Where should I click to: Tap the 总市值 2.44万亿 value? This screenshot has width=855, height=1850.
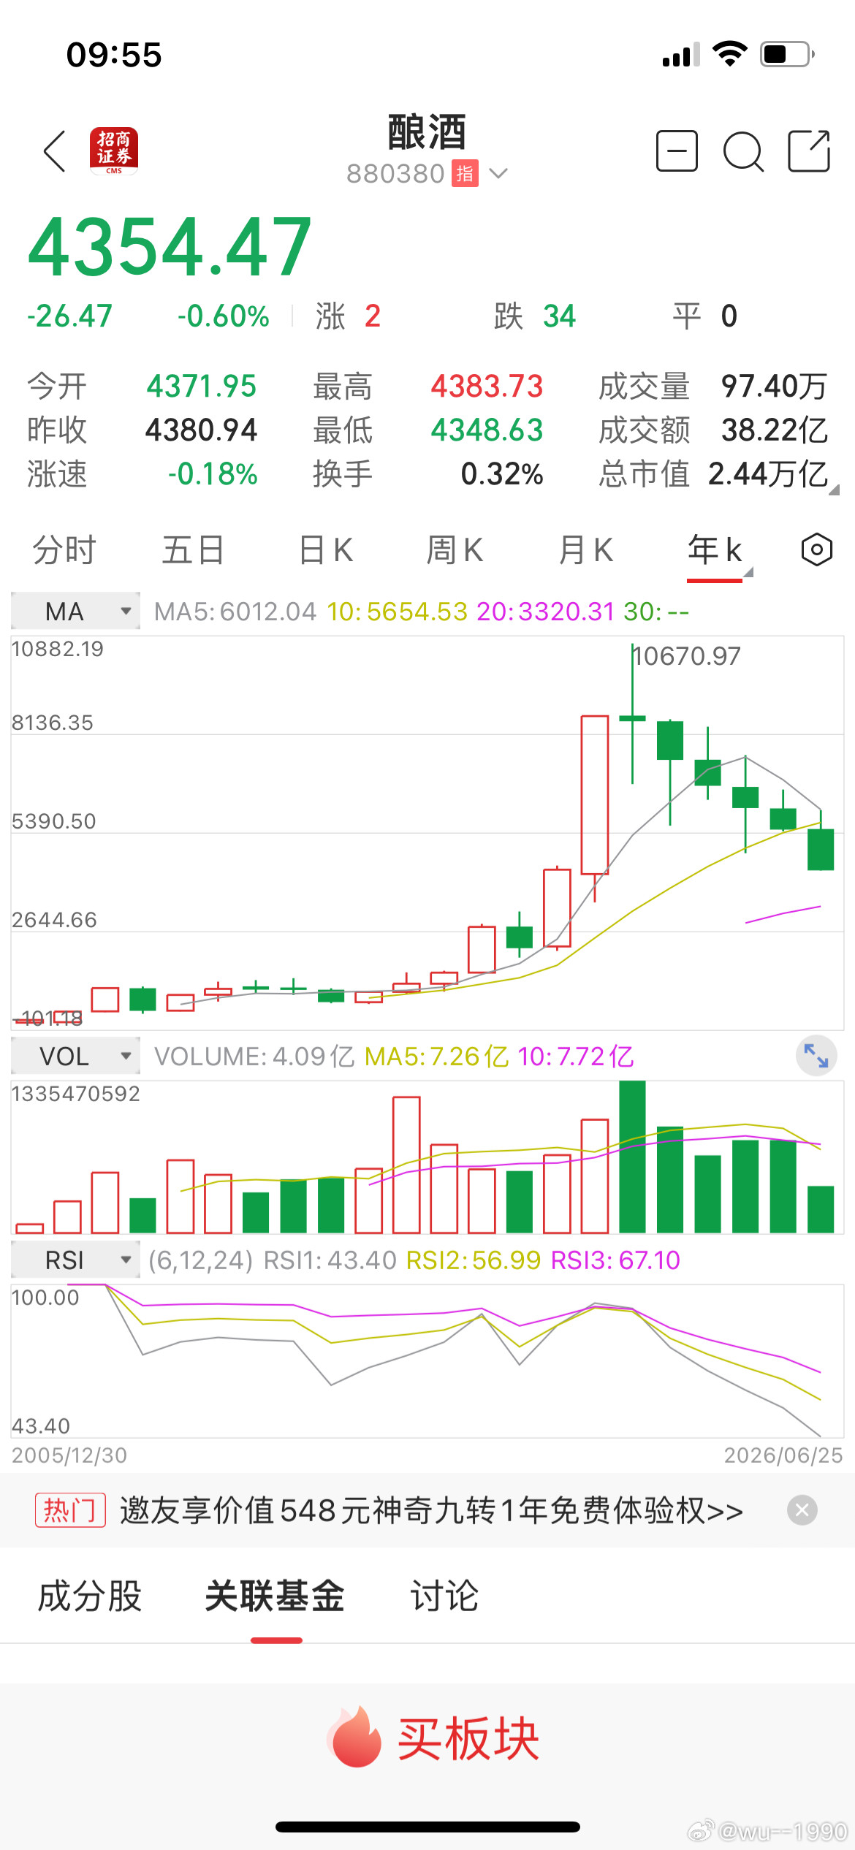click(767, 473)
